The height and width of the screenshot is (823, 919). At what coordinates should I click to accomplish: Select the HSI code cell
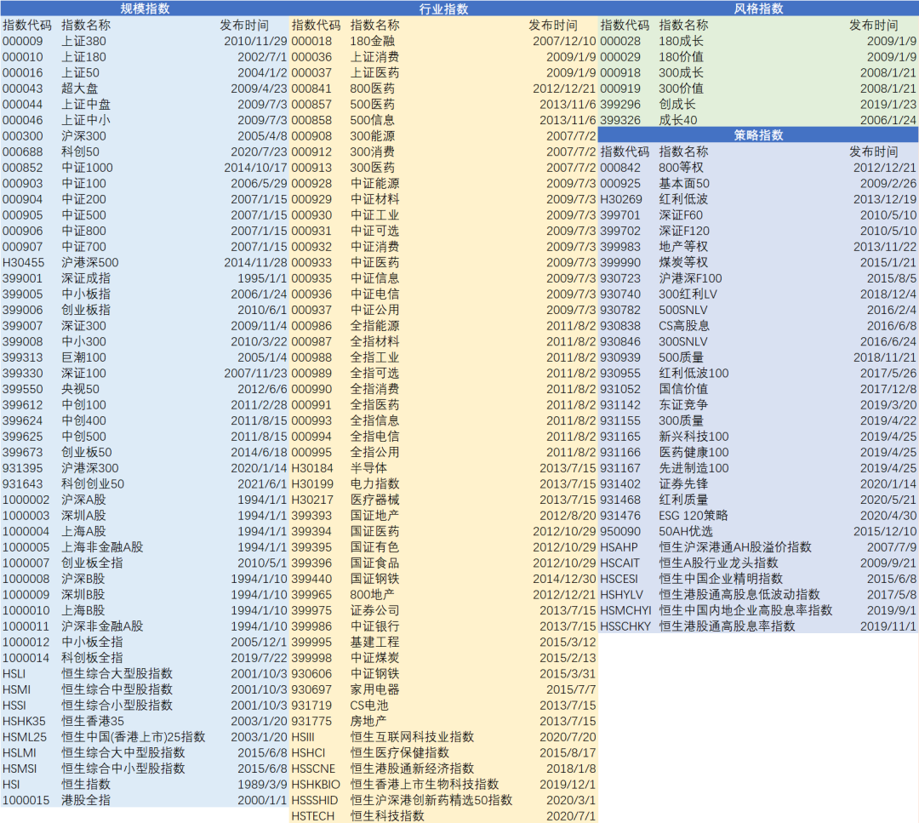coord(11,785)
